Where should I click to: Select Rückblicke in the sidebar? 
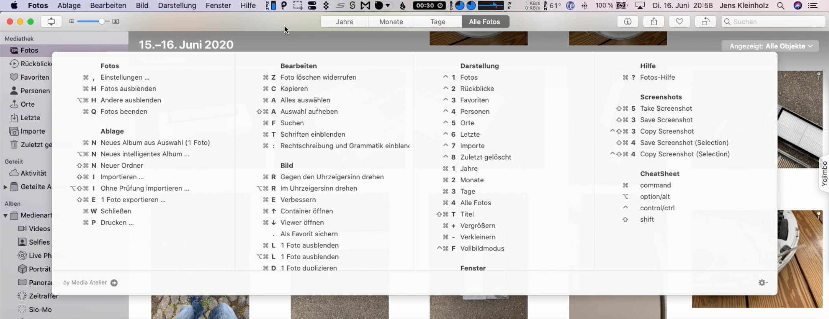[x=31, y=63]
